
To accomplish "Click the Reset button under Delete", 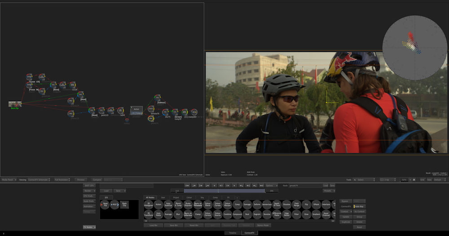I will [x=359, y=227].
